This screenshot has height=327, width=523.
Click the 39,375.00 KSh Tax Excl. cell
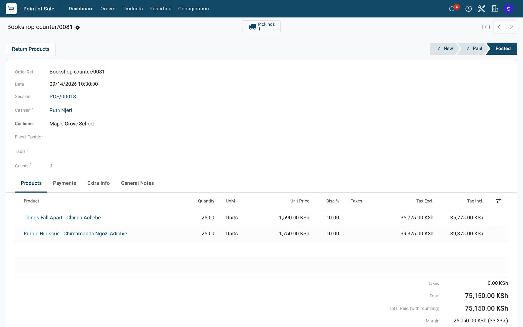(x=417, y=234)
